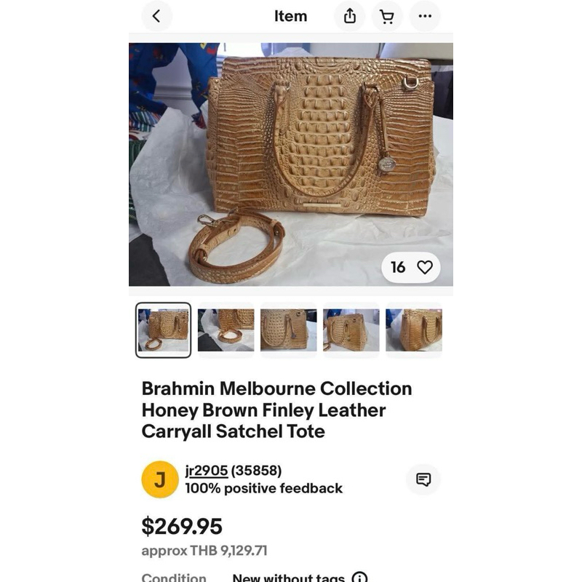Open seller jr2905's profile link
The width and height of the screenshot is (582, 582).
click(207, 471)
